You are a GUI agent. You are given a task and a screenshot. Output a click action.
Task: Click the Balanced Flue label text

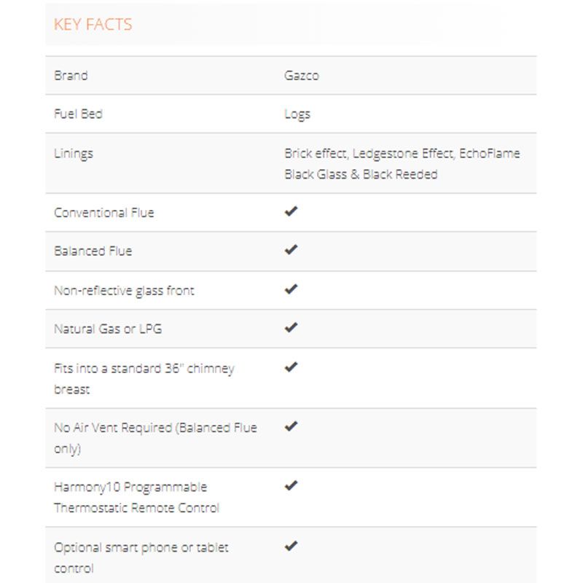[x=93, y=251]
